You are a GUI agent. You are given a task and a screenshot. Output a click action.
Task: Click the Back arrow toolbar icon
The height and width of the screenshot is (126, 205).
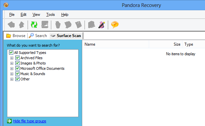pos(11,25)
